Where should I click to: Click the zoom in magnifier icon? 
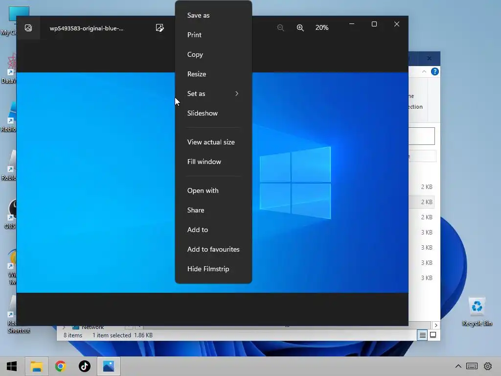300,28
